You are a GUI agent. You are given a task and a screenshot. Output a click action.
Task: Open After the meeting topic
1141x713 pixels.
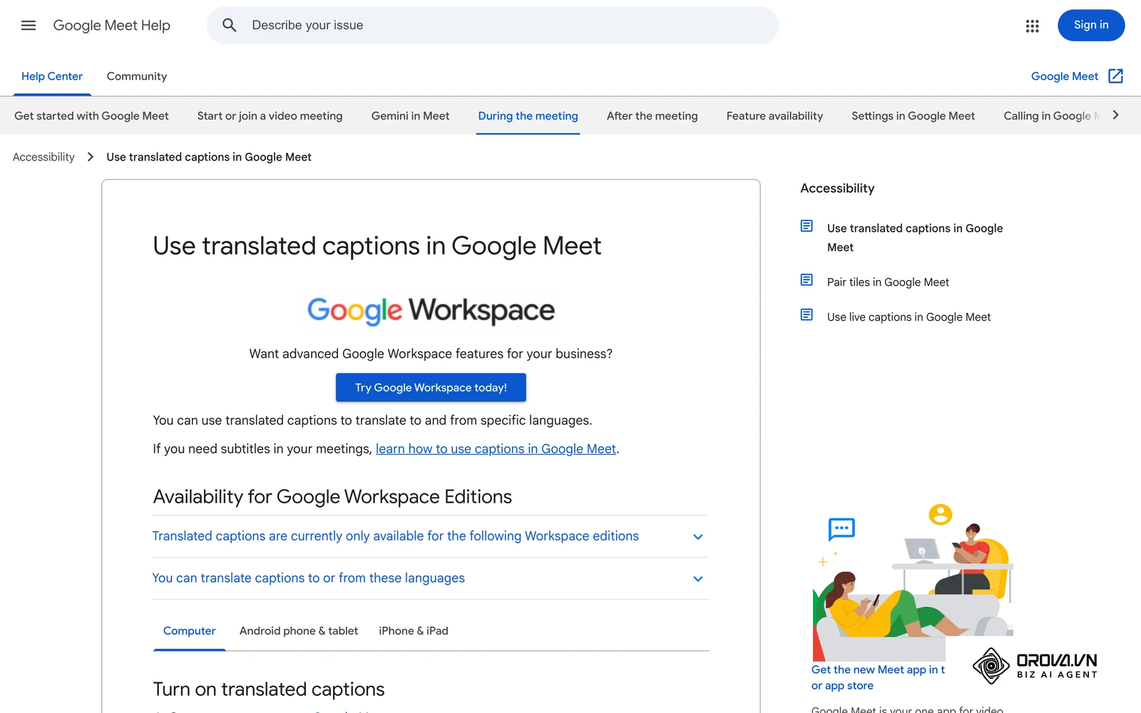point(653,116)
